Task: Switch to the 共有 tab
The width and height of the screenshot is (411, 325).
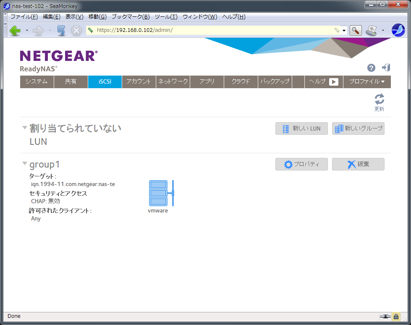Action: (71, 82)
